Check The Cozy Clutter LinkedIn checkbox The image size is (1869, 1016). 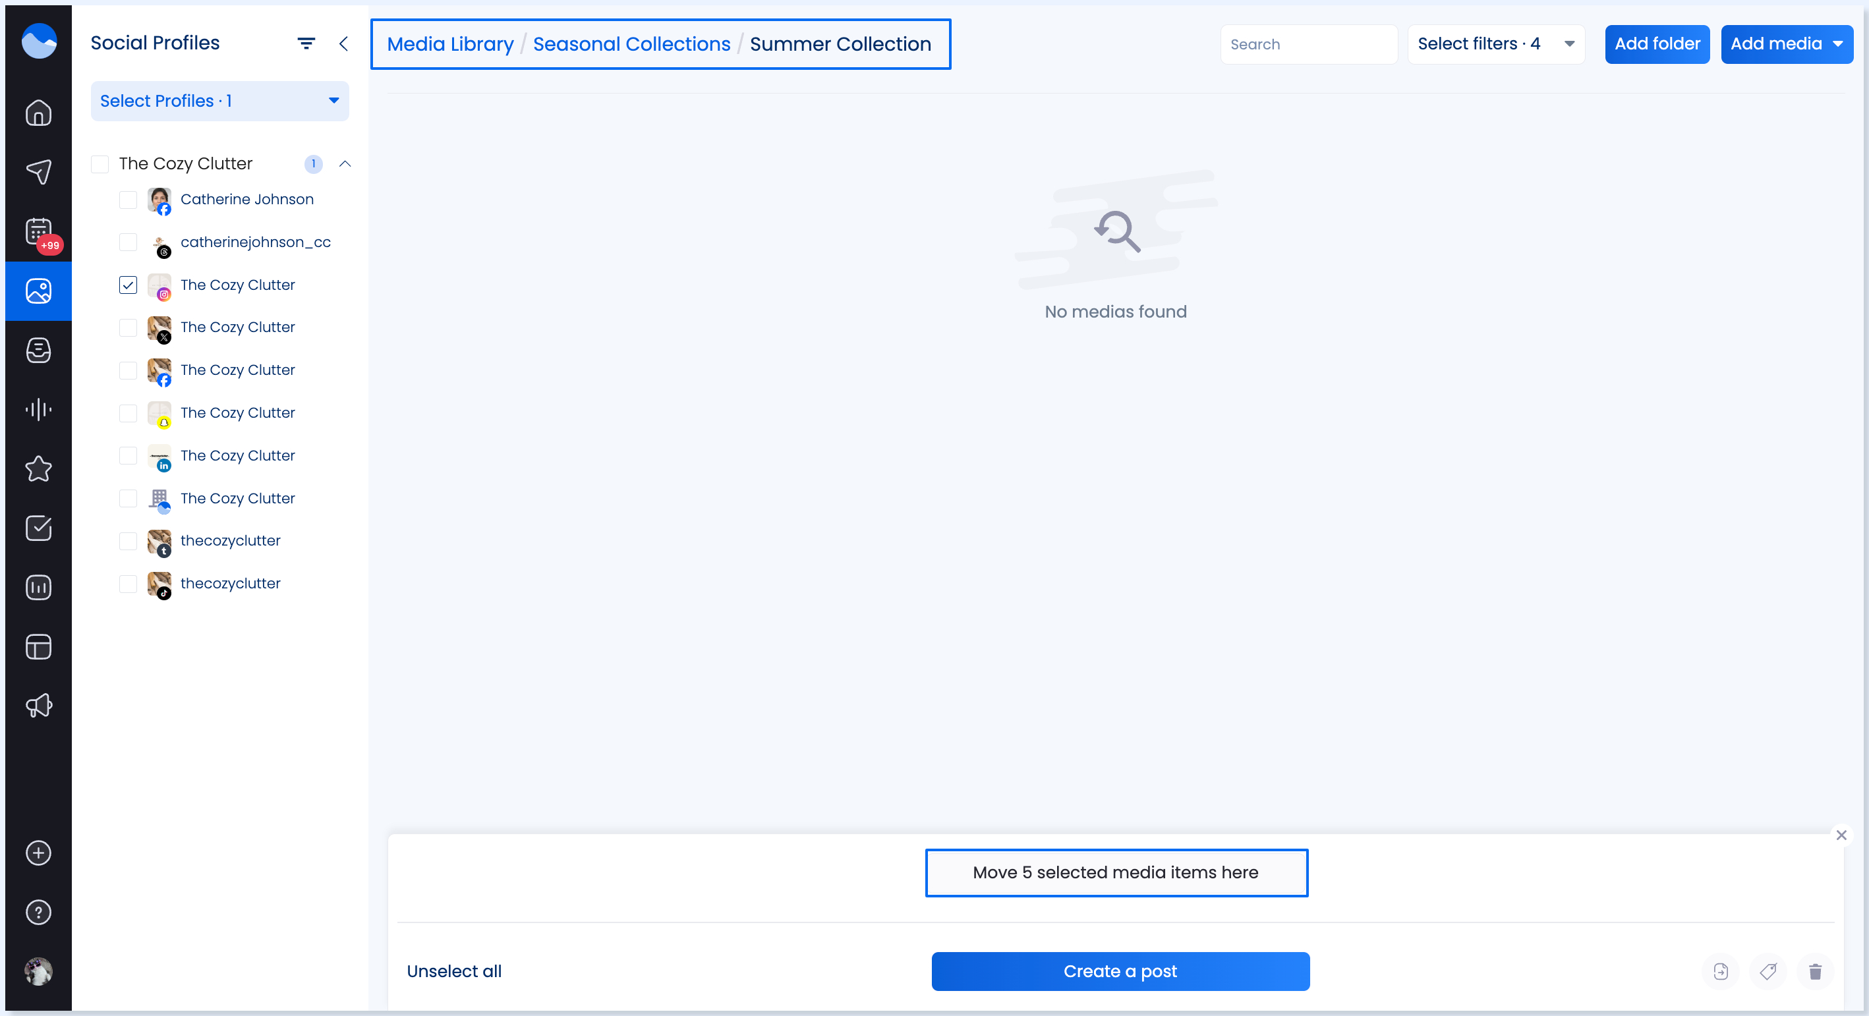(x=128, y=455)
